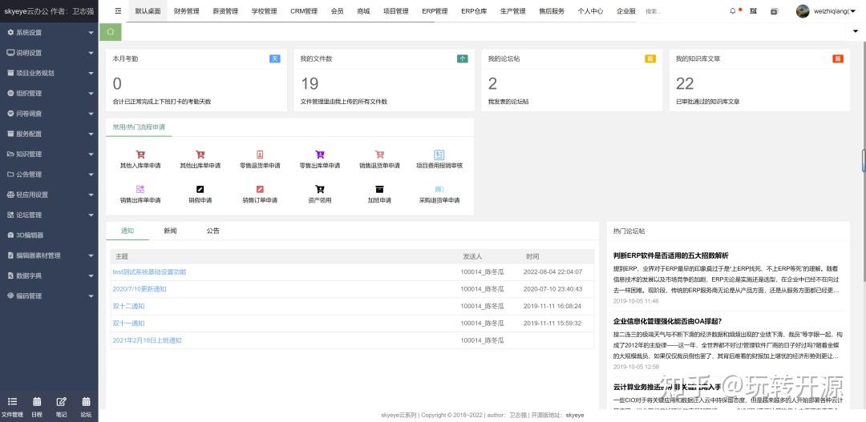This screenshot has width=866, height=422.
Task: Open 加班申请 icon
Action: (379, 190)
